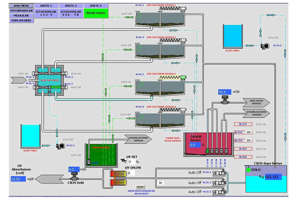Select the M-20/2 output pump icon

point(220,183)
